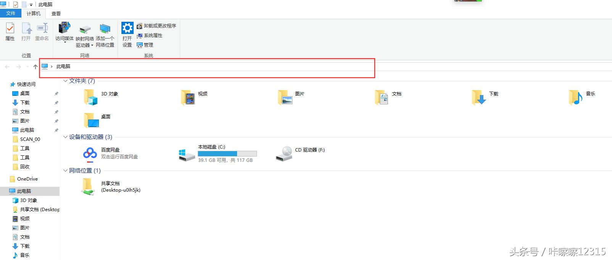Collapse the Devices and drives (设备和驱动器) group

(65, 137)
